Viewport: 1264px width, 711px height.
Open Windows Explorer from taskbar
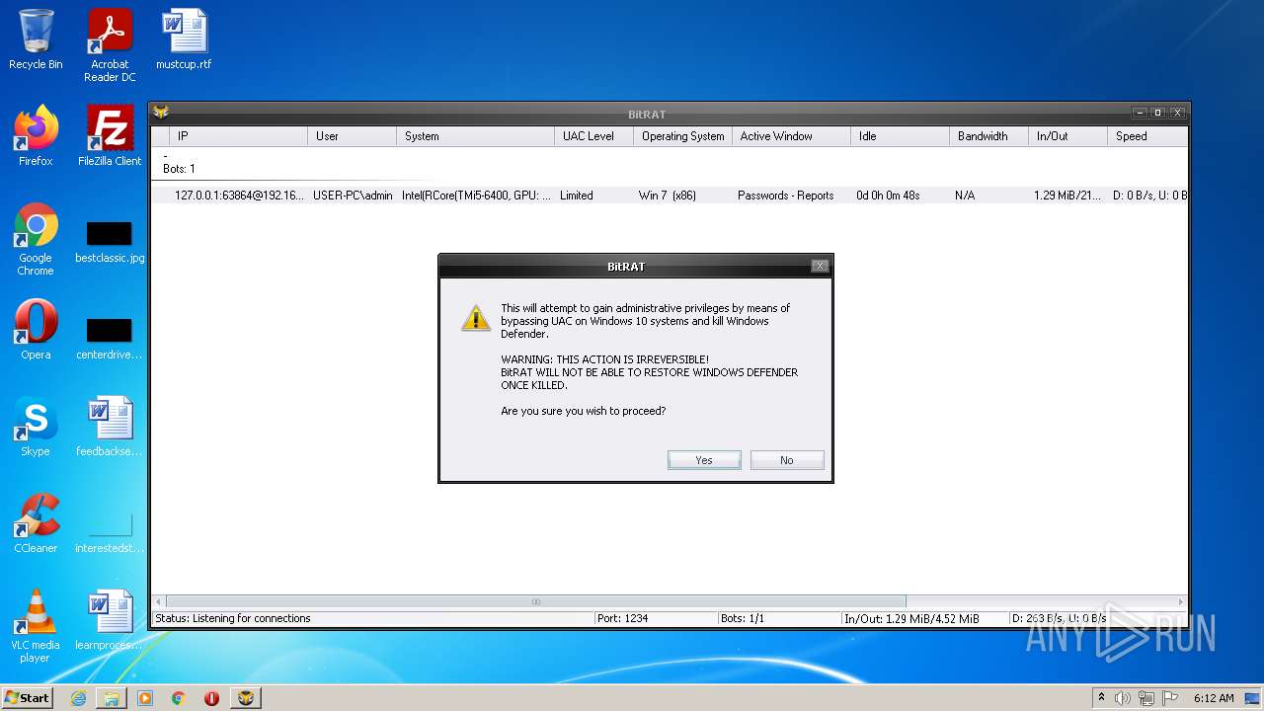pos(112,698)
